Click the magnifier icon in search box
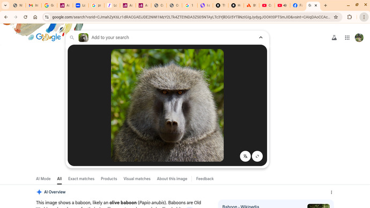The image size is (370, 208). click(x=72, y=38)
